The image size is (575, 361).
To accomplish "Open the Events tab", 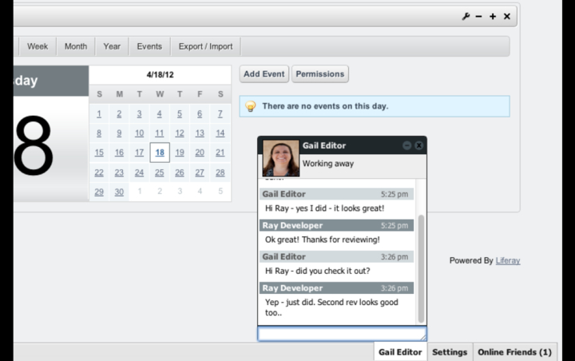I will click(149, 46).
